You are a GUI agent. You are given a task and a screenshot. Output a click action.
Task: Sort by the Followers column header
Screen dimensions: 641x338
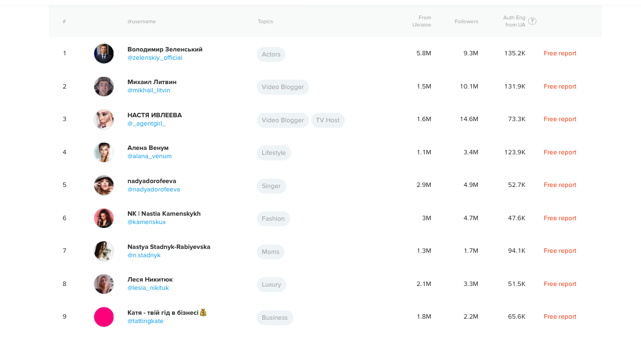466,22
